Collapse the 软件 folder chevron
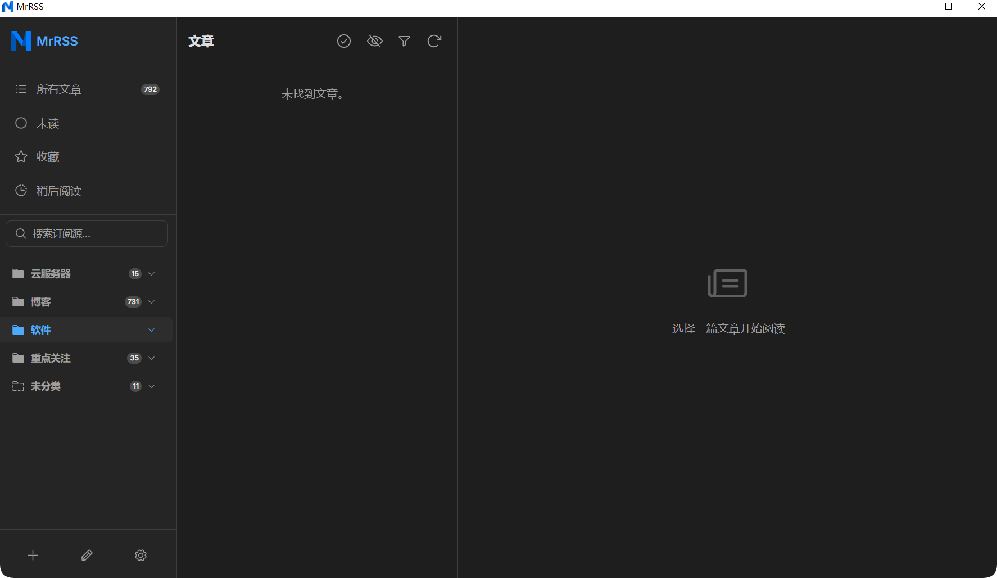This screenshot has height=578, width=997. coord(151,330)
